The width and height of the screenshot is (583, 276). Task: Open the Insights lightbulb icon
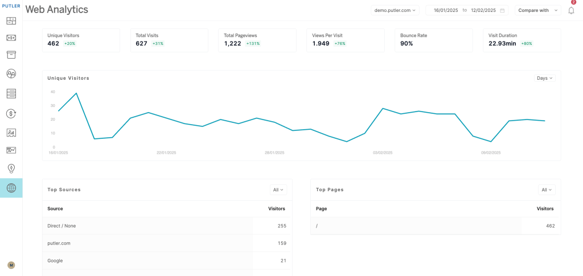pos(11,168)
